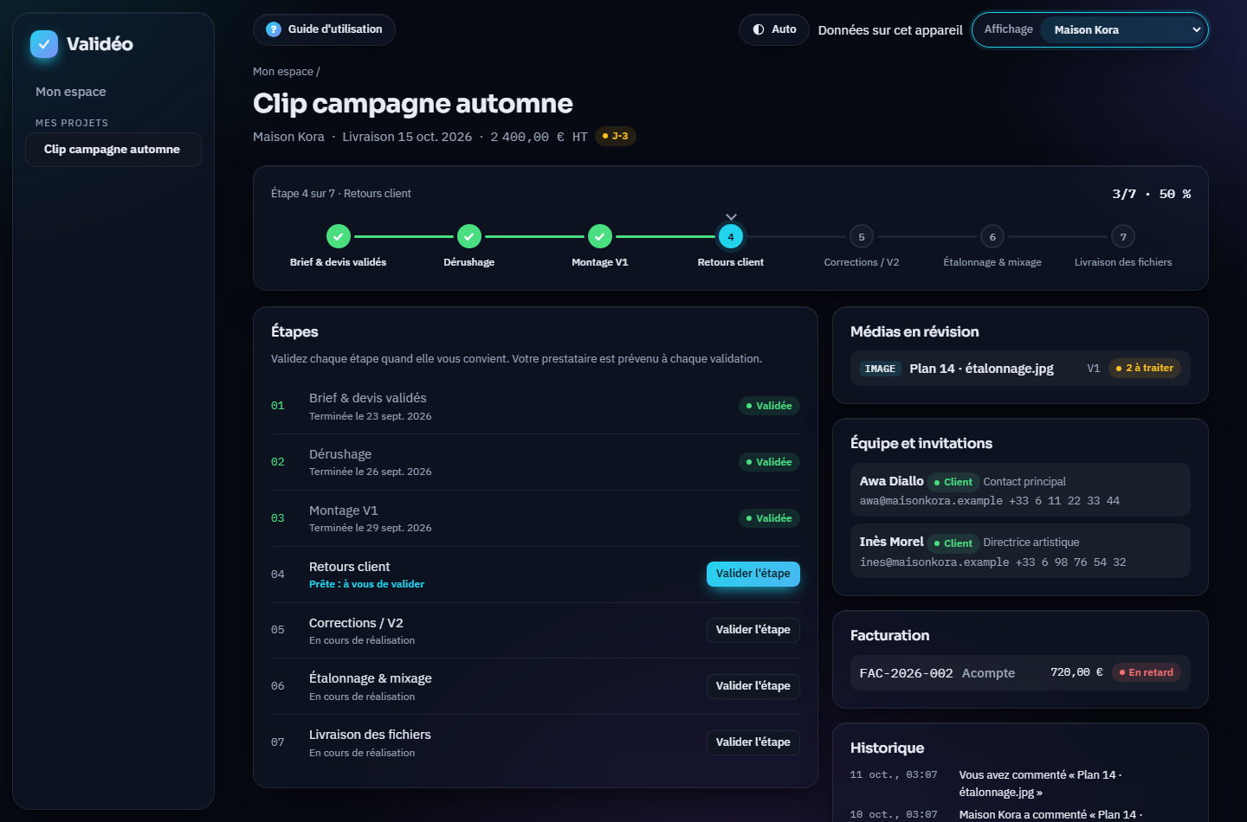
Task: Click awa@maisonkora.example email address
Action: coord(931,501)
